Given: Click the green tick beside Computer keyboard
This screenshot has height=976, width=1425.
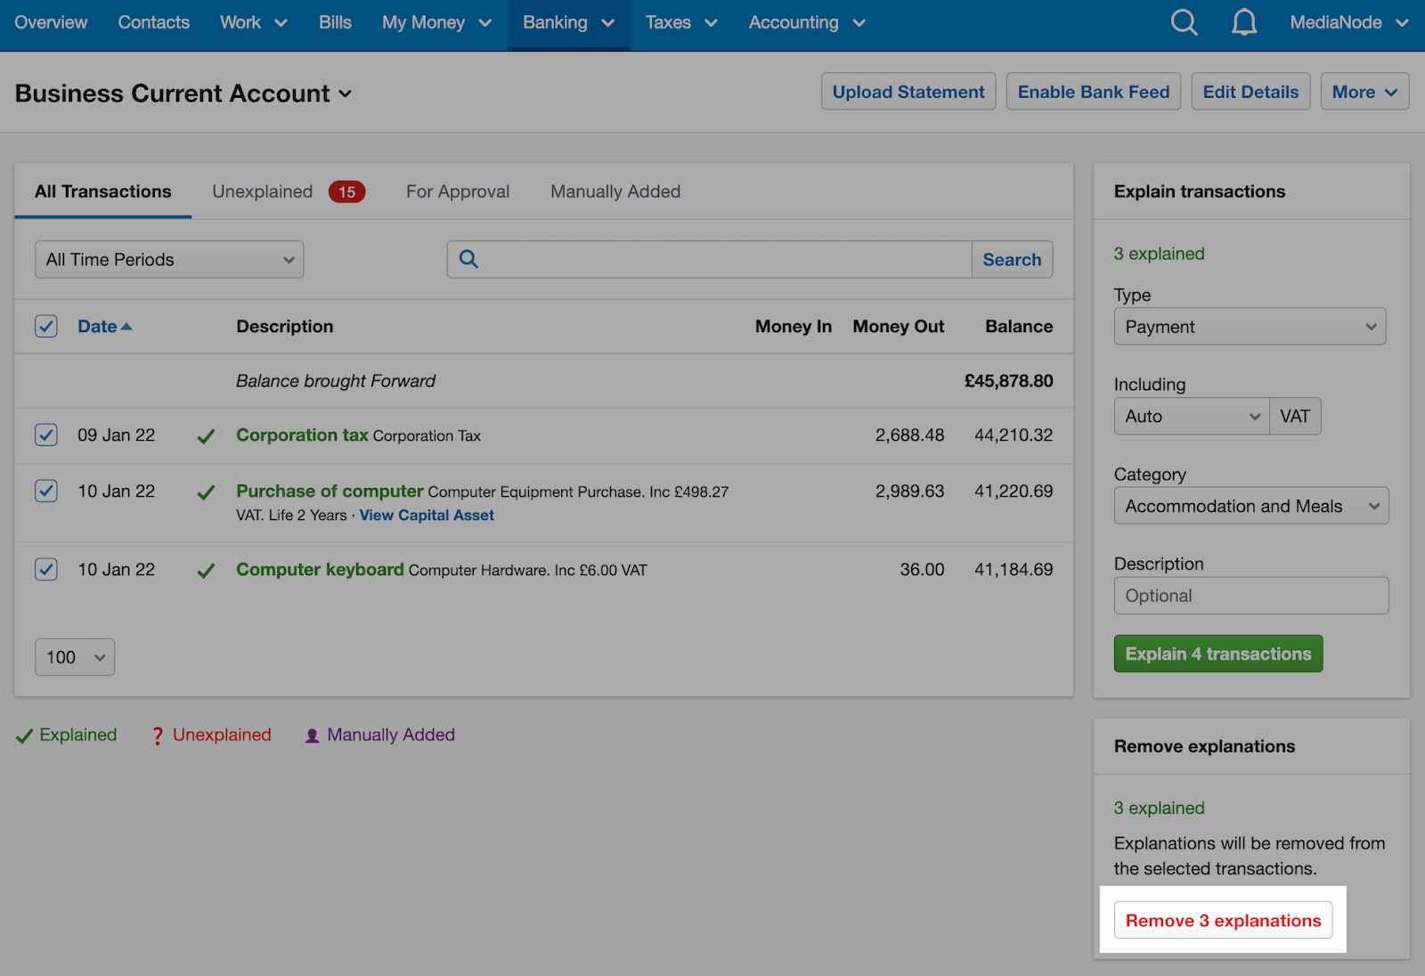Looking at the screenshot, I should tap(206, 571).
